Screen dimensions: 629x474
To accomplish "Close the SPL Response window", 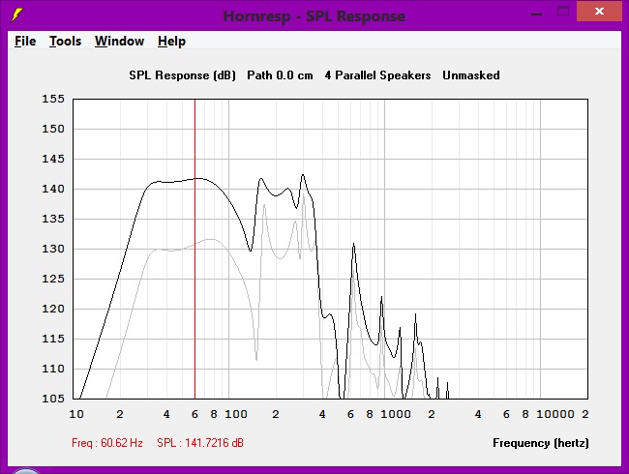I will [x=599, y=12].
